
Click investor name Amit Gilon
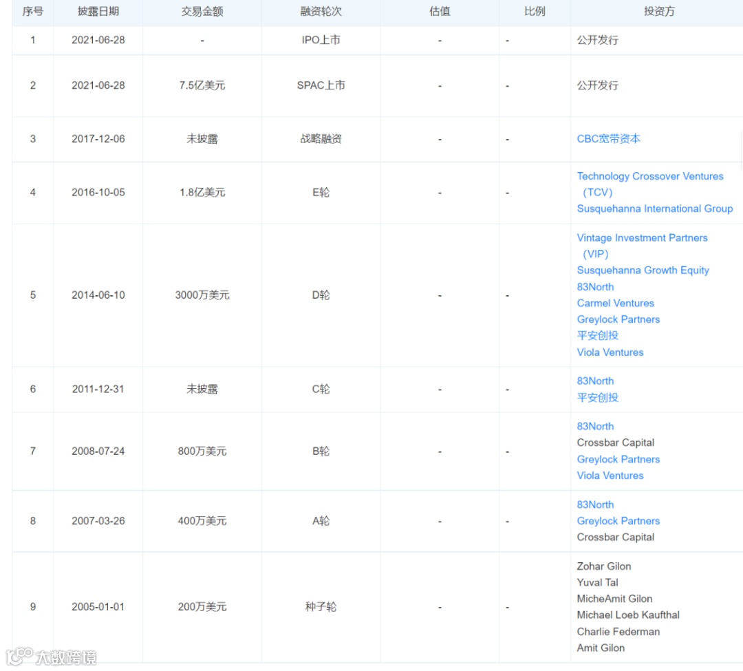(x=601, y=648)
